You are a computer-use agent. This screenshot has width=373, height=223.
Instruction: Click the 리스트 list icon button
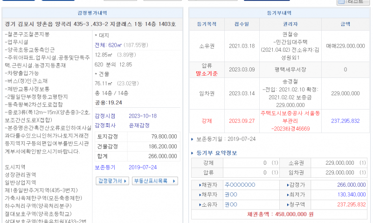click(353, 2)
